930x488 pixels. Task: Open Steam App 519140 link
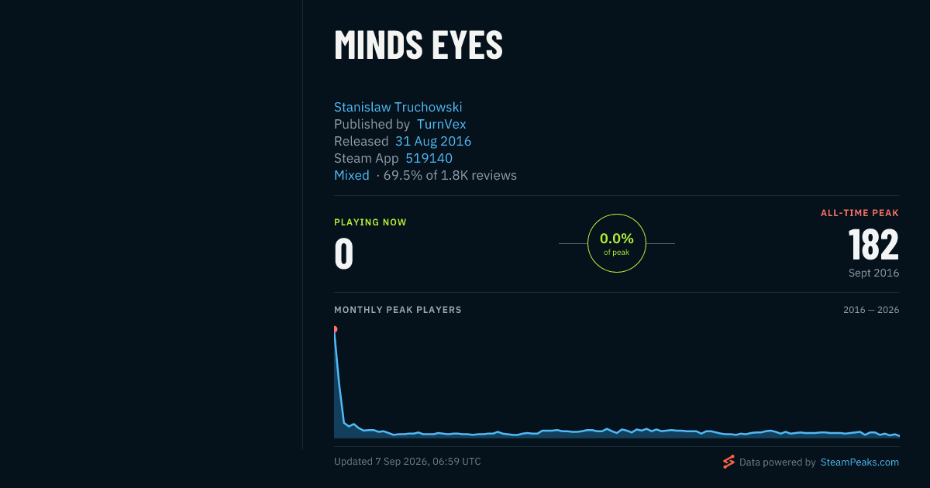(429, 158)
